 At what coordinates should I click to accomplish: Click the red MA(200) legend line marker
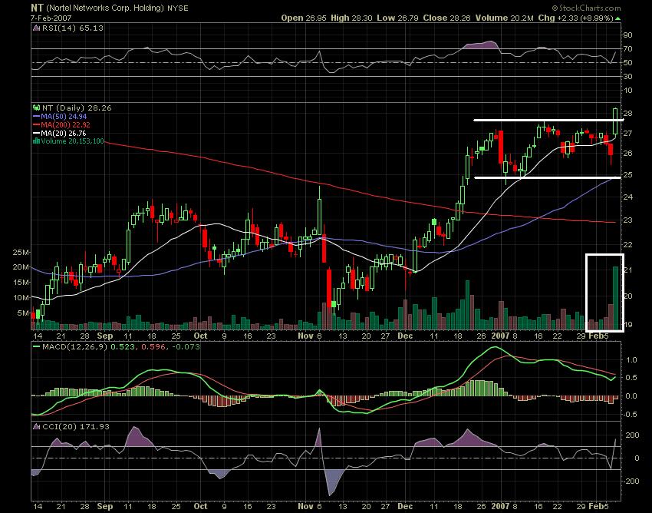tap(36, 125)
